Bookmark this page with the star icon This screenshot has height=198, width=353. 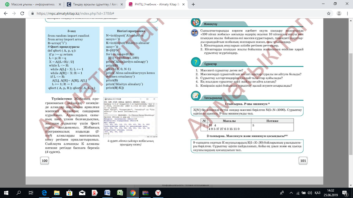(x=329, y=13)
